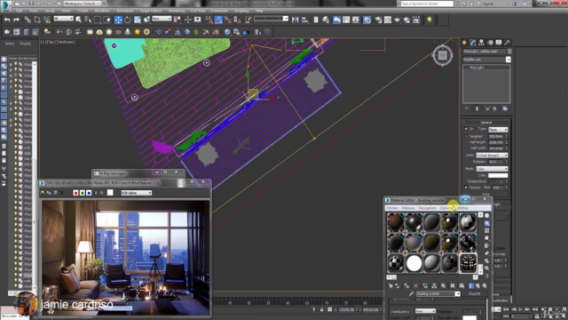Click the Display tab in Scene Explorer
Viewport: 568px width, 320px height.
coord(26,44)
